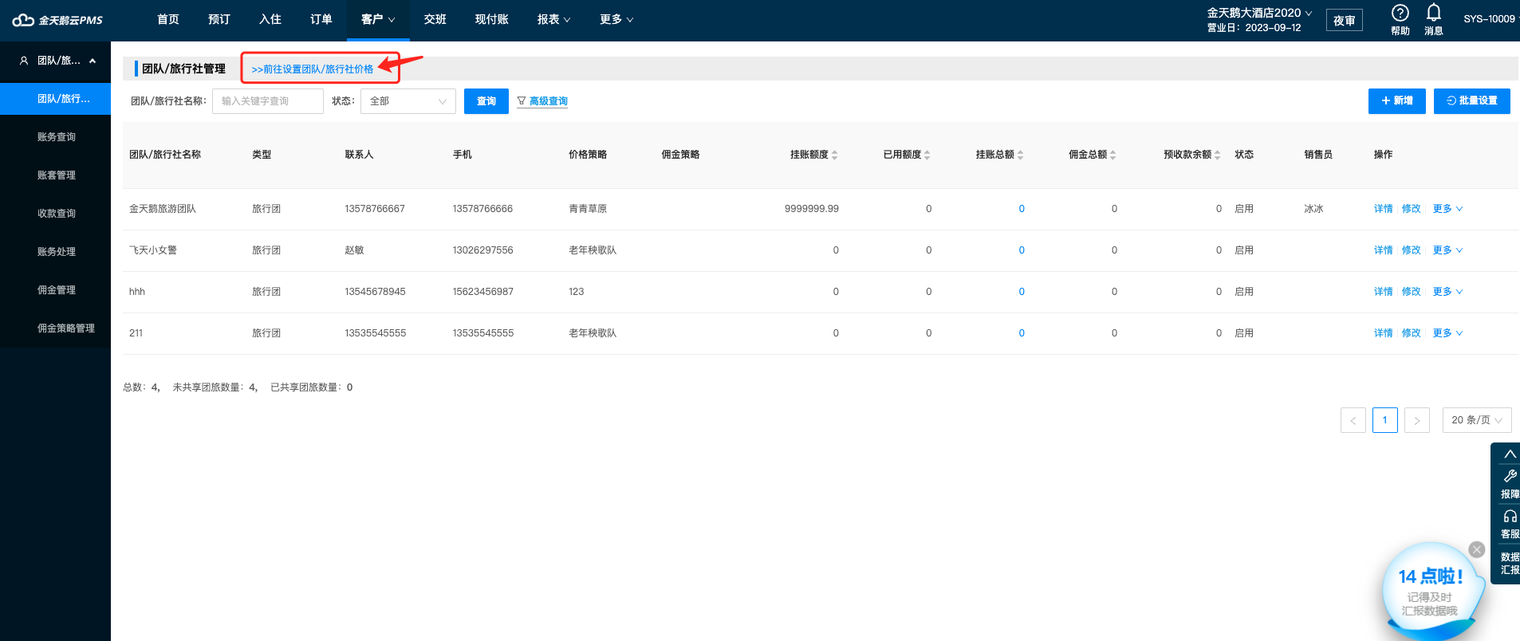Viewport: 1520px width, 641px height.
Task: Open the 入住 menu
Action: [x=270, y=19]
